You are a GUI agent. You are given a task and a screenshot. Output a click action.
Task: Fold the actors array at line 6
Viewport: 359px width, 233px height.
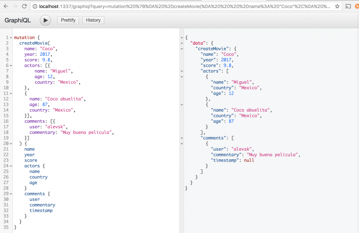tap(11, 66)
